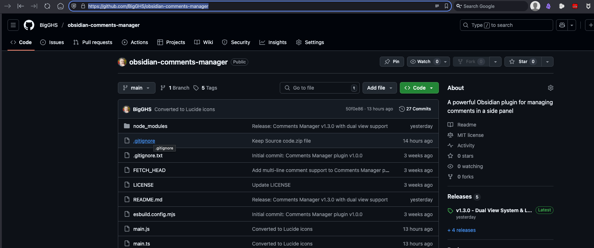The image size is (594, 248).
Task: Open the node_modules folder
Action: tap(150, 126)
